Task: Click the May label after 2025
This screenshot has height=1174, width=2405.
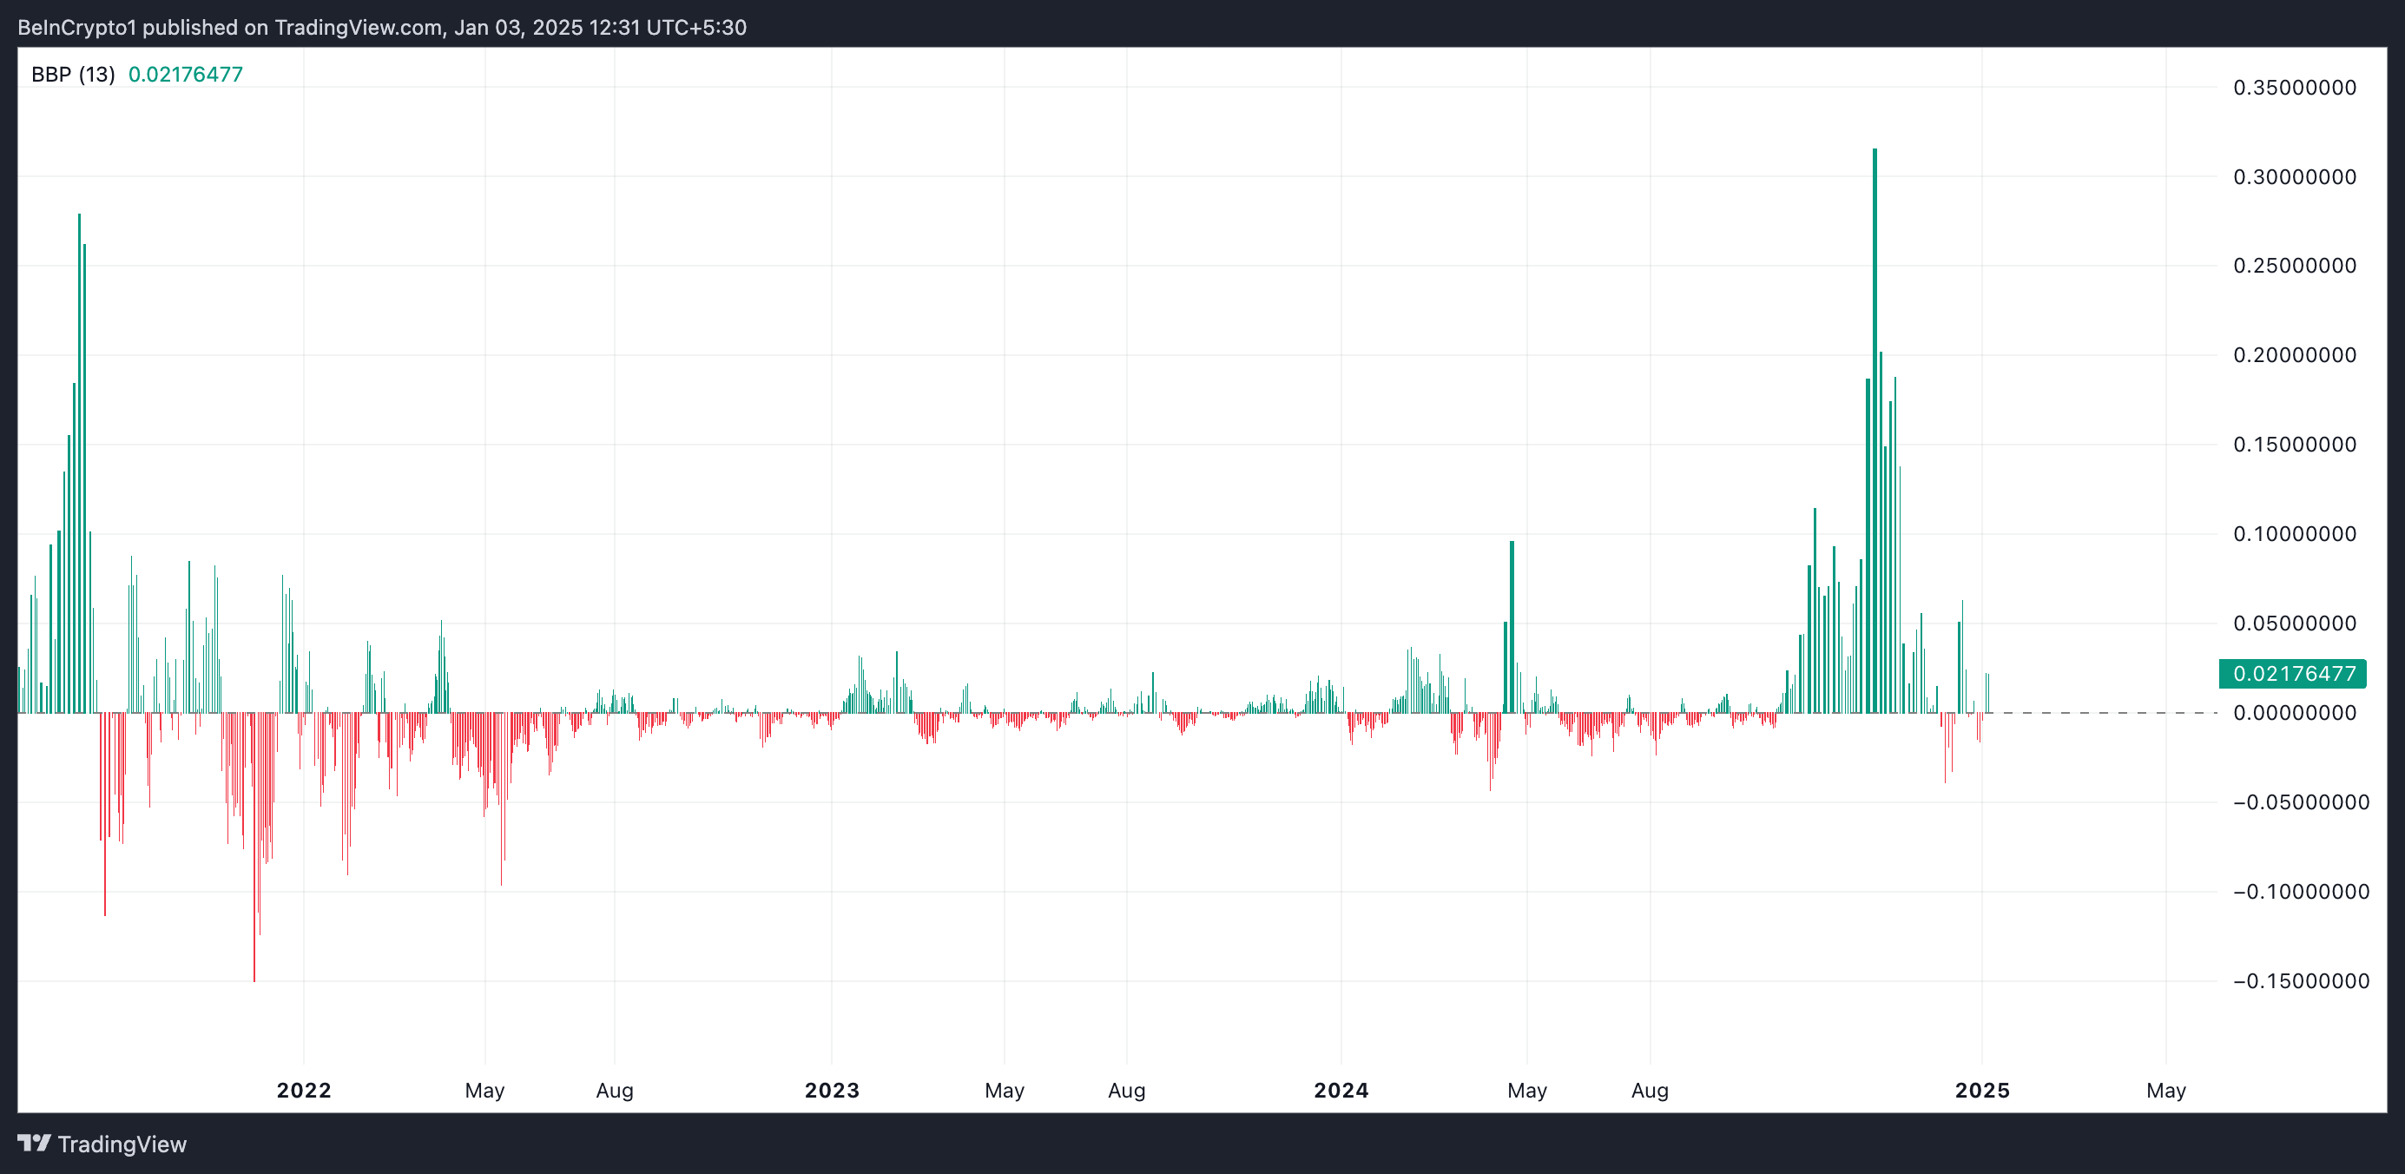Action: [2165, 1090]
